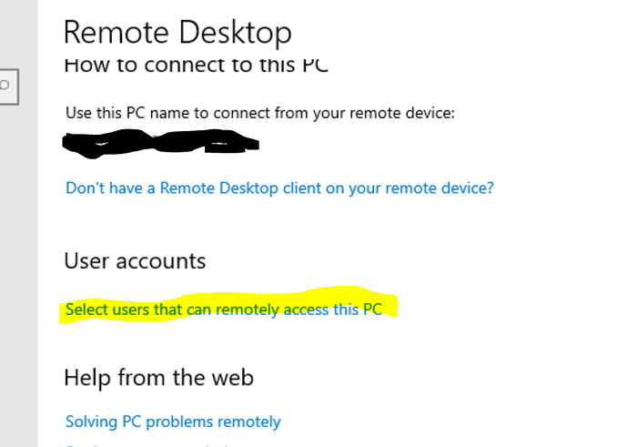Open the Solving PC problems remotely link
Image resolution: width=628 pixels, height=447 pixels.
(x=173, y=422)
